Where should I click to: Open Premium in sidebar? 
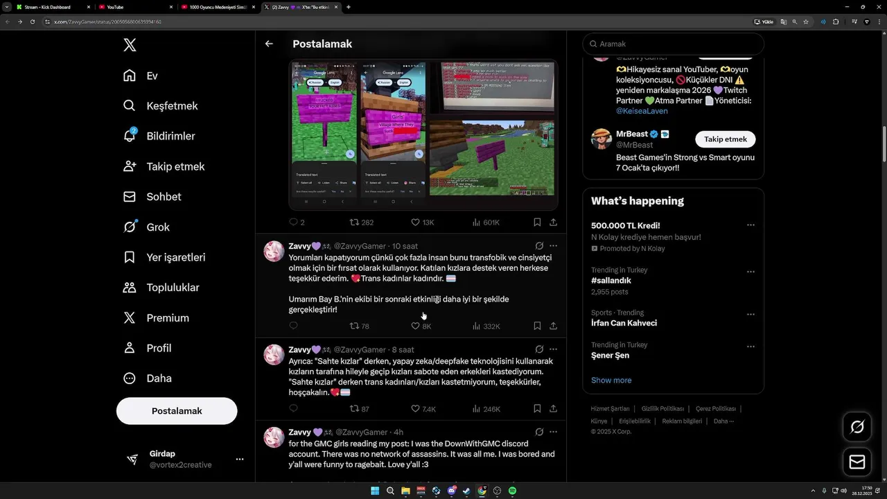click(x=156, y=318)
